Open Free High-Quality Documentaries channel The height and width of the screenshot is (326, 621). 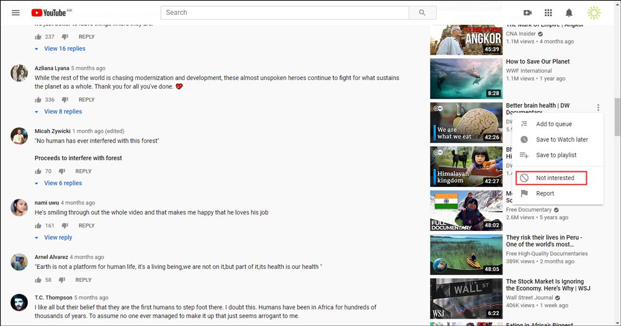click(x=546, y=253)
